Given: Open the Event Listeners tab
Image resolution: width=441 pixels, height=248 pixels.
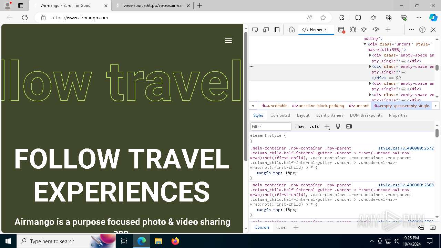Looking at the screenshot, I should (330, 115).
